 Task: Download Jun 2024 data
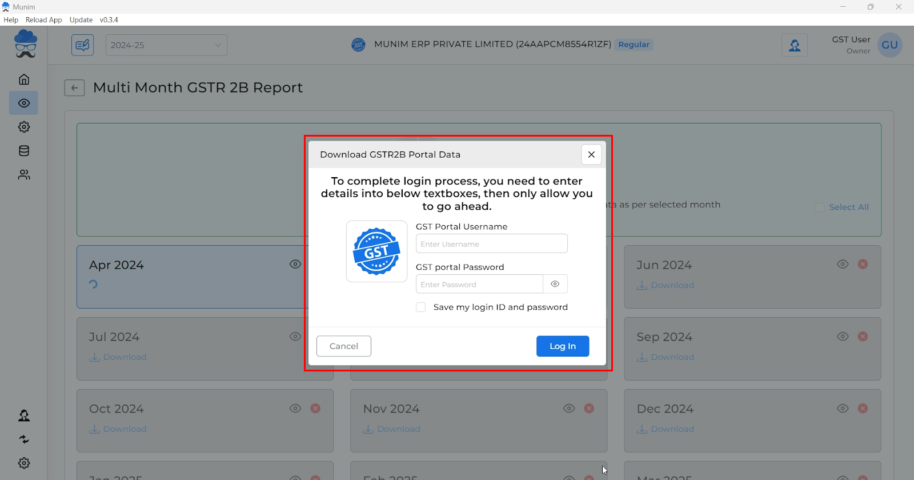(x=666, y=285)
